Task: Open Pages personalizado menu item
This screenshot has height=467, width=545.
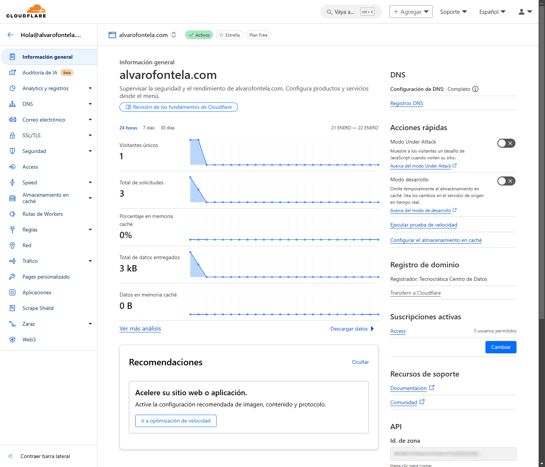Action: [46, 277]
